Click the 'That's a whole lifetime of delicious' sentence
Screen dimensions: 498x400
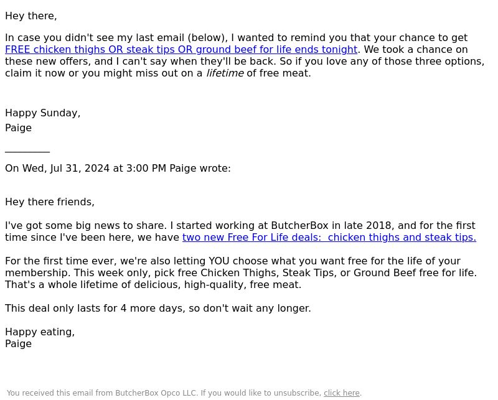[153, 285]
